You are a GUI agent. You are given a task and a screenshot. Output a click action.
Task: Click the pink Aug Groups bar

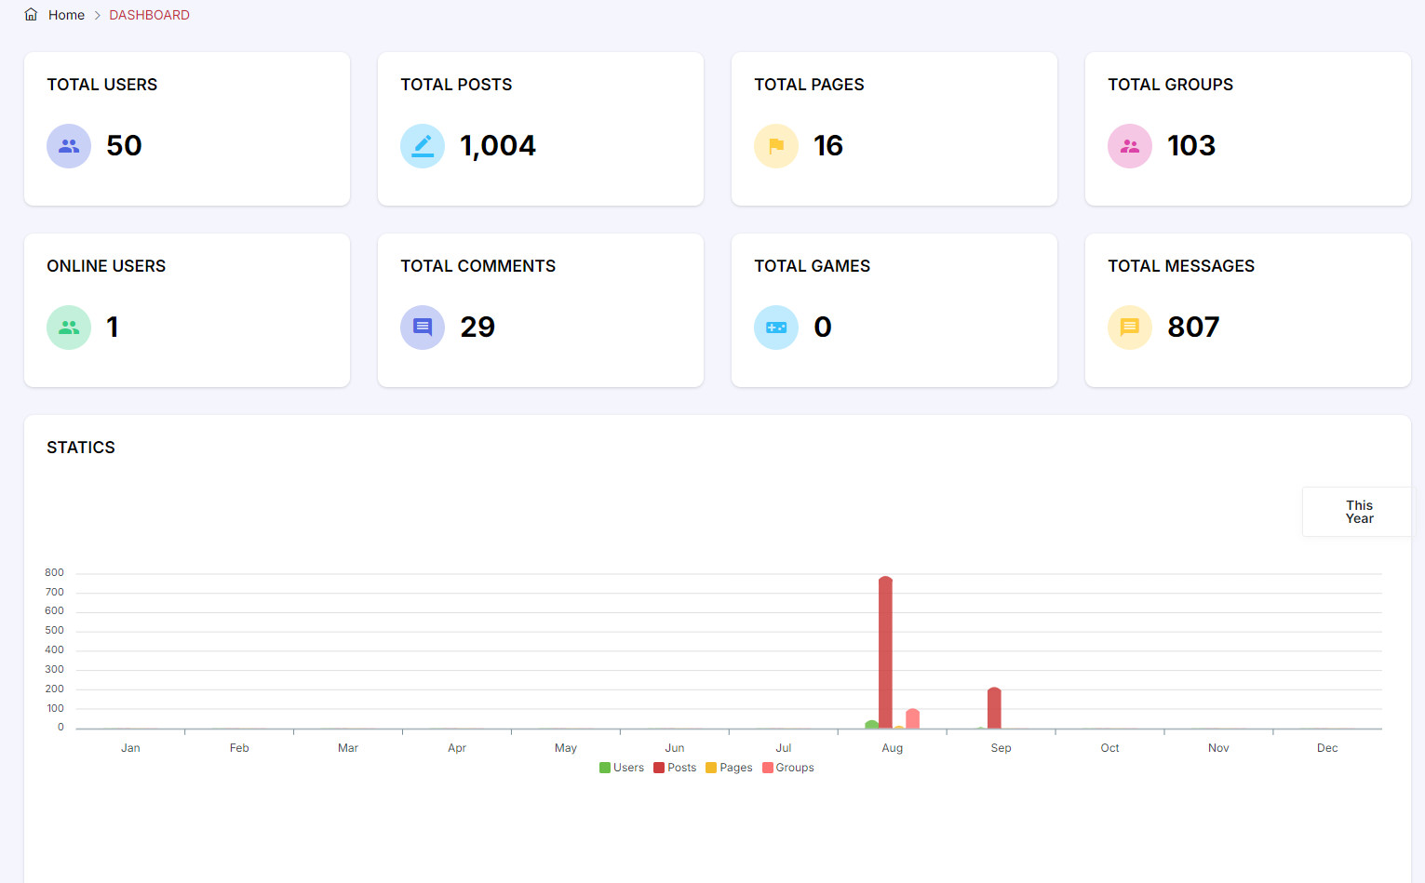coord(912,718)
